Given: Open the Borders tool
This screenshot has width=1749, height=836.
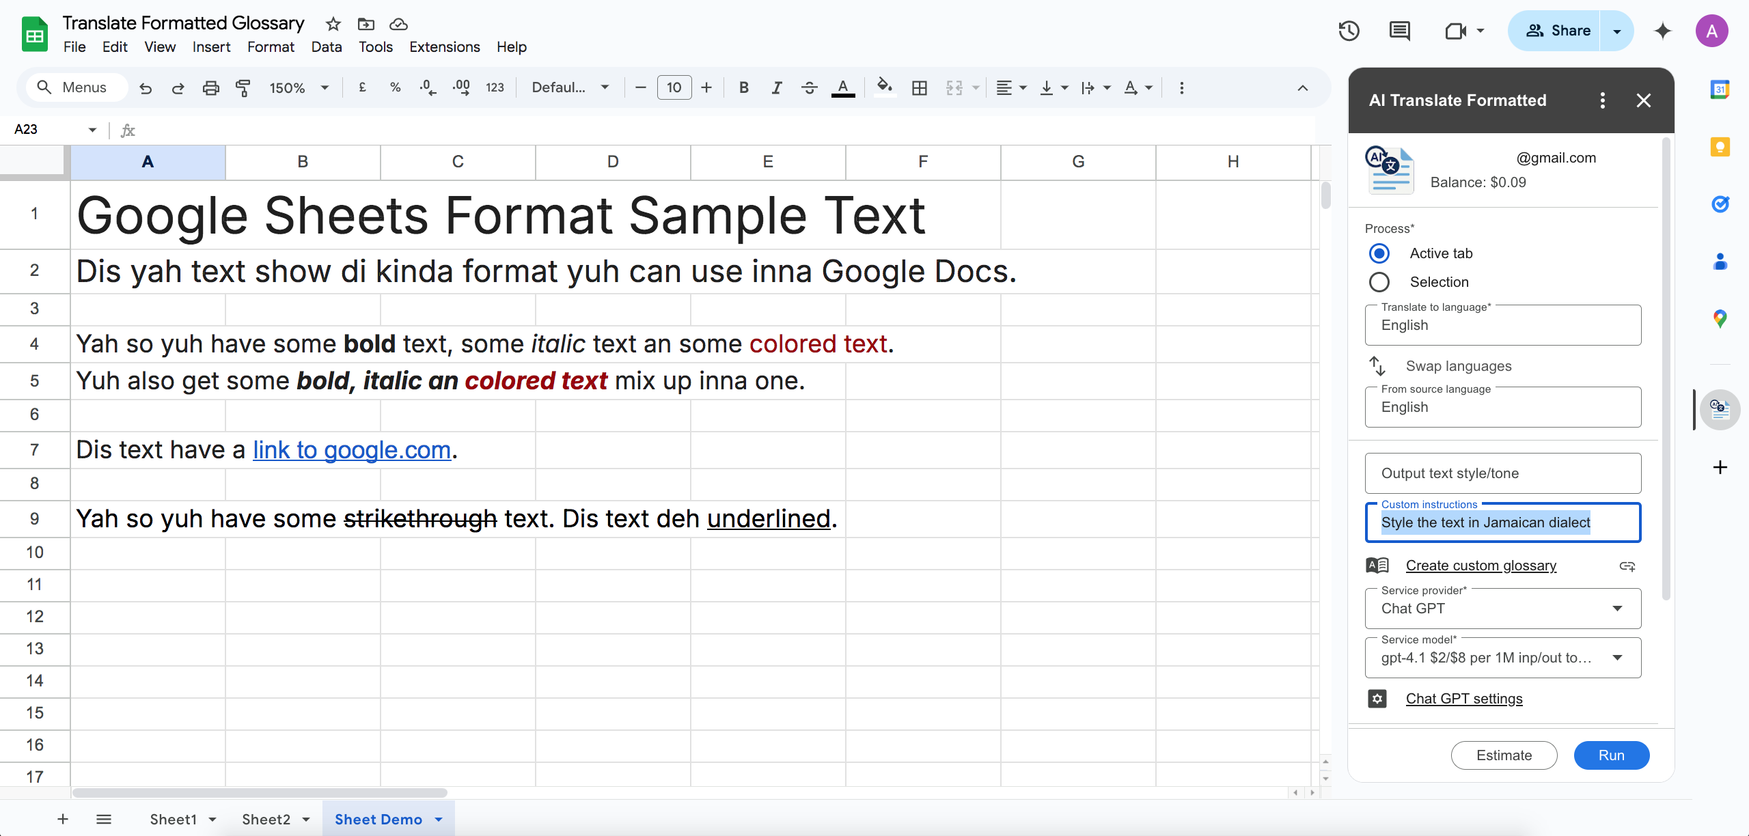Looking at the screenshot, I should (x=920, y=87).
